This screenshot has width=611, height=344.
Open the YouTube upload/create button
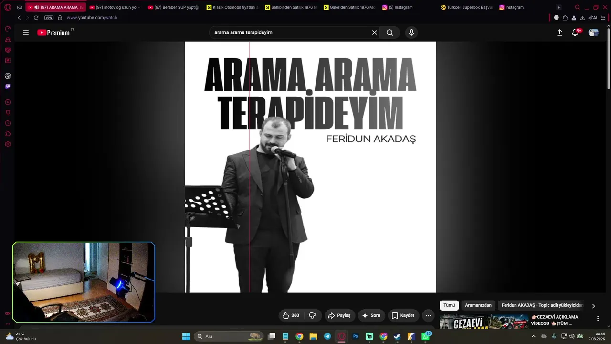pyautogui.click(x=560, y=32)
